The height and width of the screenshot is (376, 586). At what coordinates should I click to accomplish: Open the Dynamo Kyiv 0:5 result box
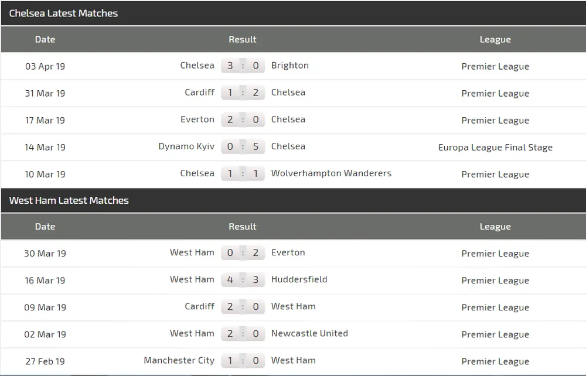pyautogui.click(x=243, y=146)
